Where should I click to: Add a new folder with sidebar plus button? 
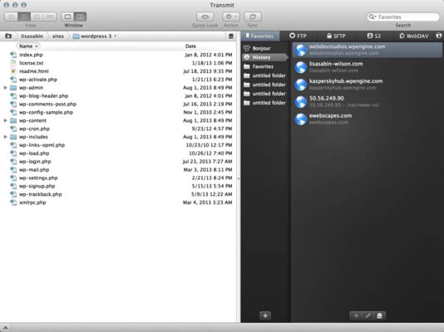(x=265, y=315)
